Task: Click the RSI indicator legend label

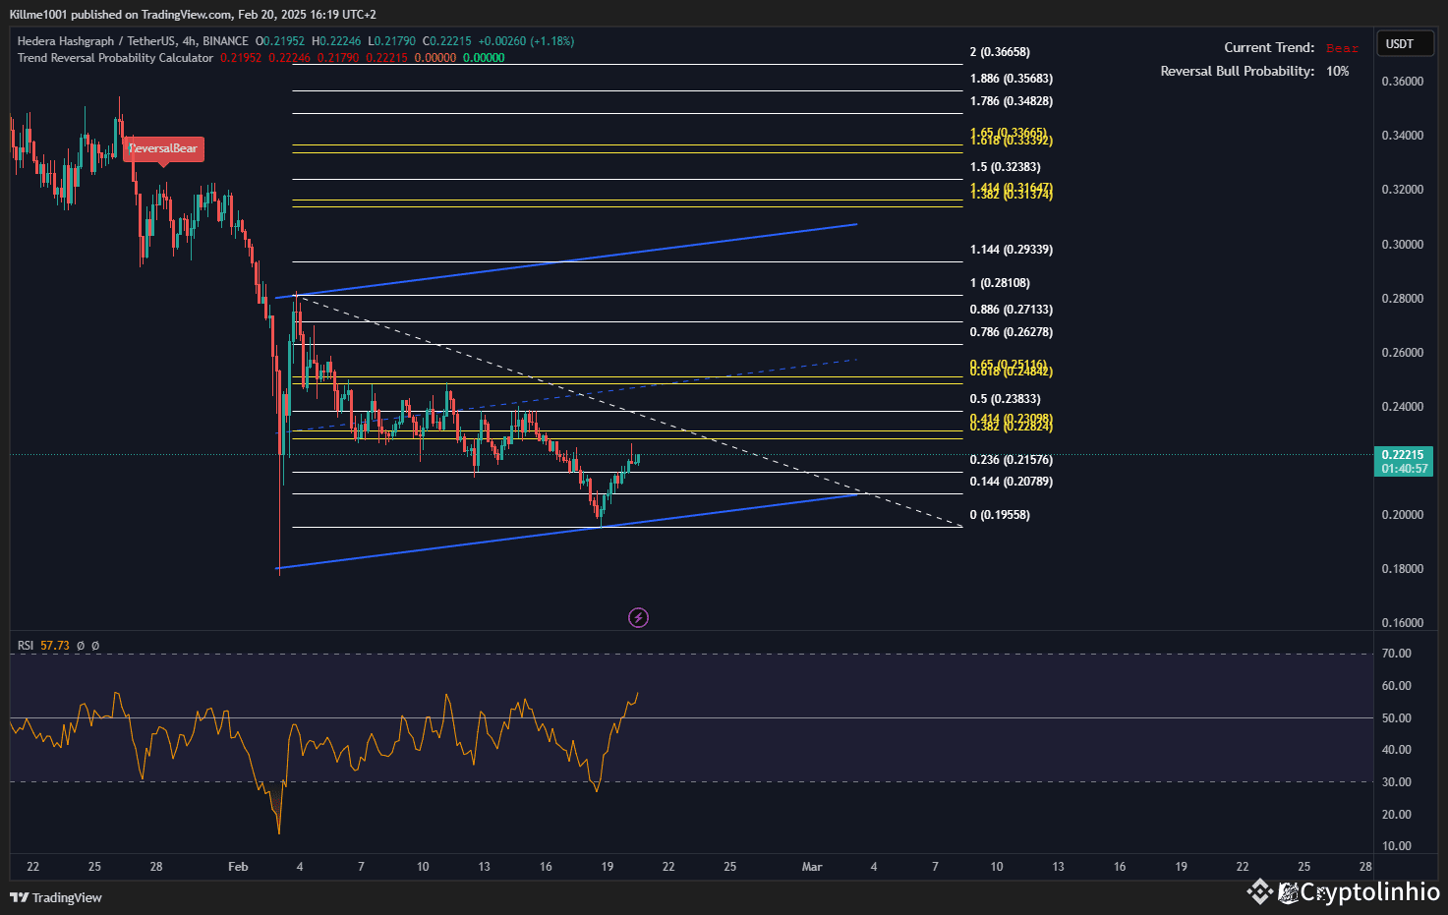Action: pyautogui.click(x=26, y=646)
